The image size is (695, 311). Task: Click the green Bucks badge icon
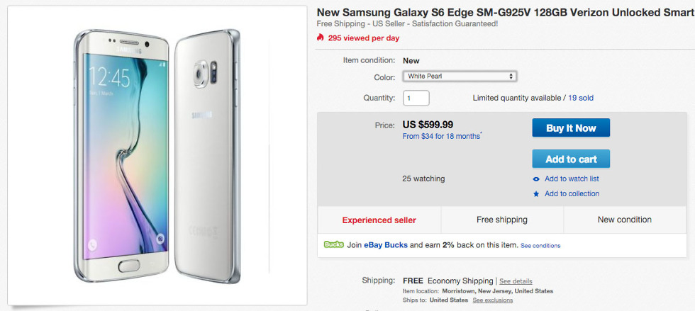pos(333,244)
